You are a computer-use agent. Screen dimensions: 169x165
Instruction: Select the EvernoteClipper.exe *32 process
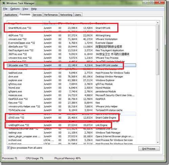(72, 43)
